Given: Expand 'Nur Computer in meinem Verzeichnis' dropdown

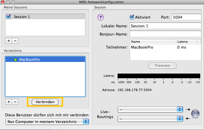Looking at the screenshot, I should point(47,122).
